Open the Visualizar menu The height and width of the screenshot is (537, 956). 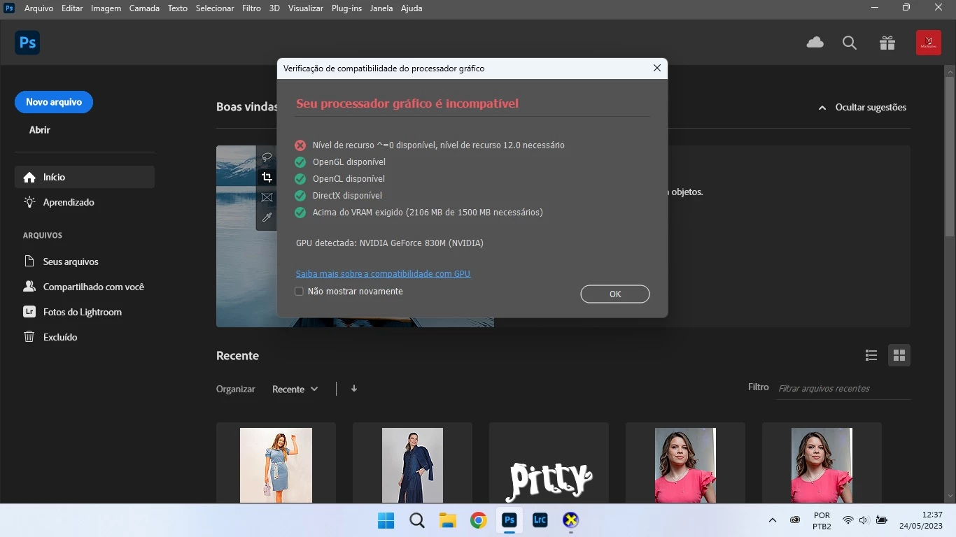306,8
